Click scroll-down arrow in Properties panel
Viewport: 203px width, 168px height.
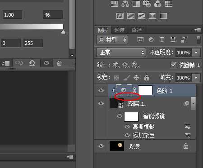click(72, 55)
